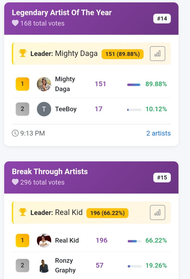The width and height of the screenshot is (190, 279).
Task: Click the #15 category badge
Action: pyautogui.click(x=162, y=178)
